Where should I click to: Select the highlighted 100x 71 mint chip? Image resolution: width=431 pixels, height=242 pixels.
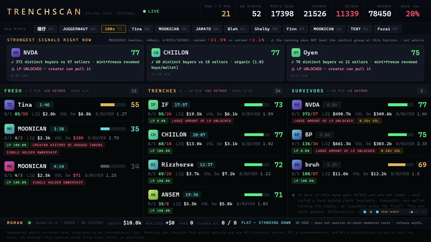pos(113,29)
